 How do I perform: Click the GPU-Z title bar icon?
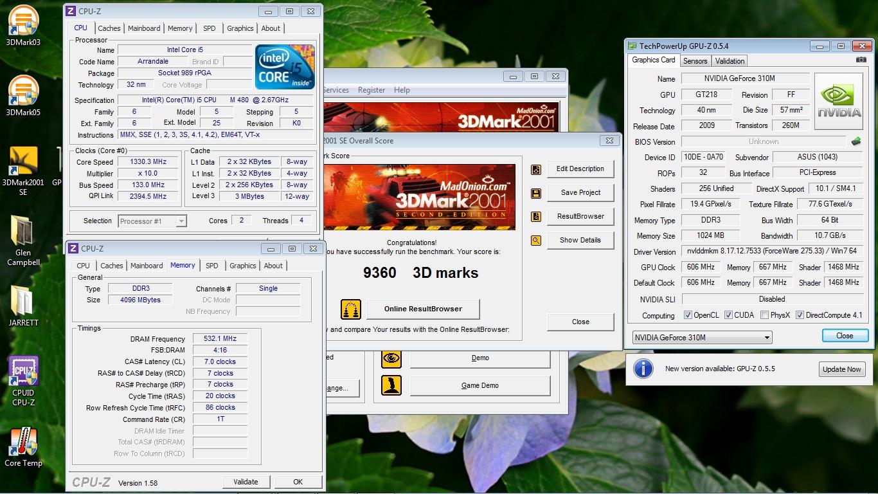tap(632, 46)
